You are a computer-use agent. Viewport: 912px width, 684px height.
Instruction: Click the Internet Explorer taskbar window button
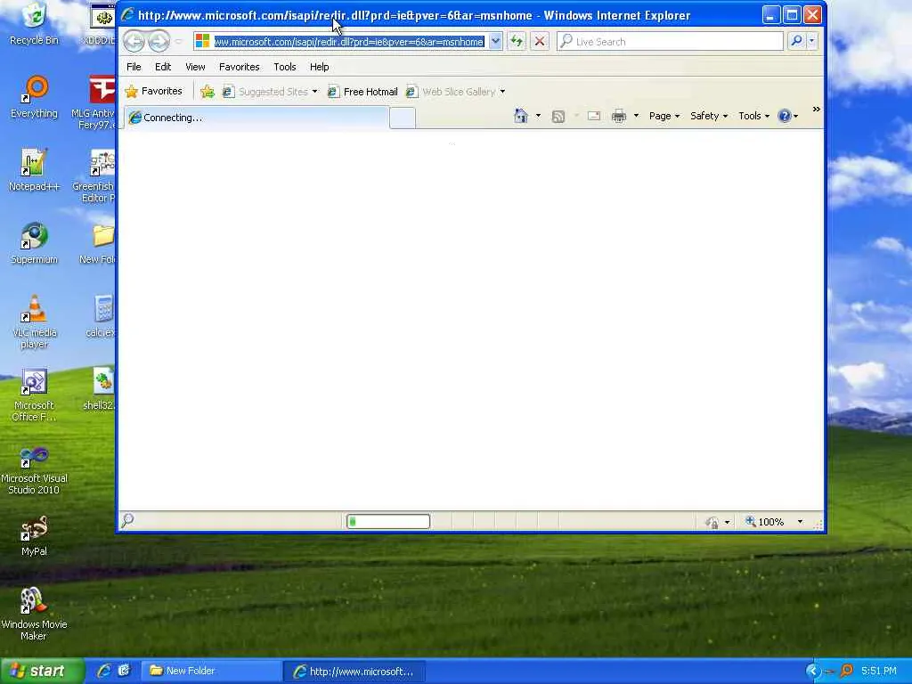pyautogui.click(x=354, y=672)
